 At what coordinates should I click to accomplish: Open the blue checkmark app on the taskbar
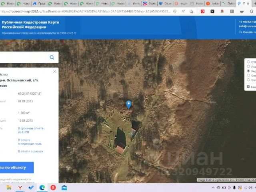coord(31,188)
